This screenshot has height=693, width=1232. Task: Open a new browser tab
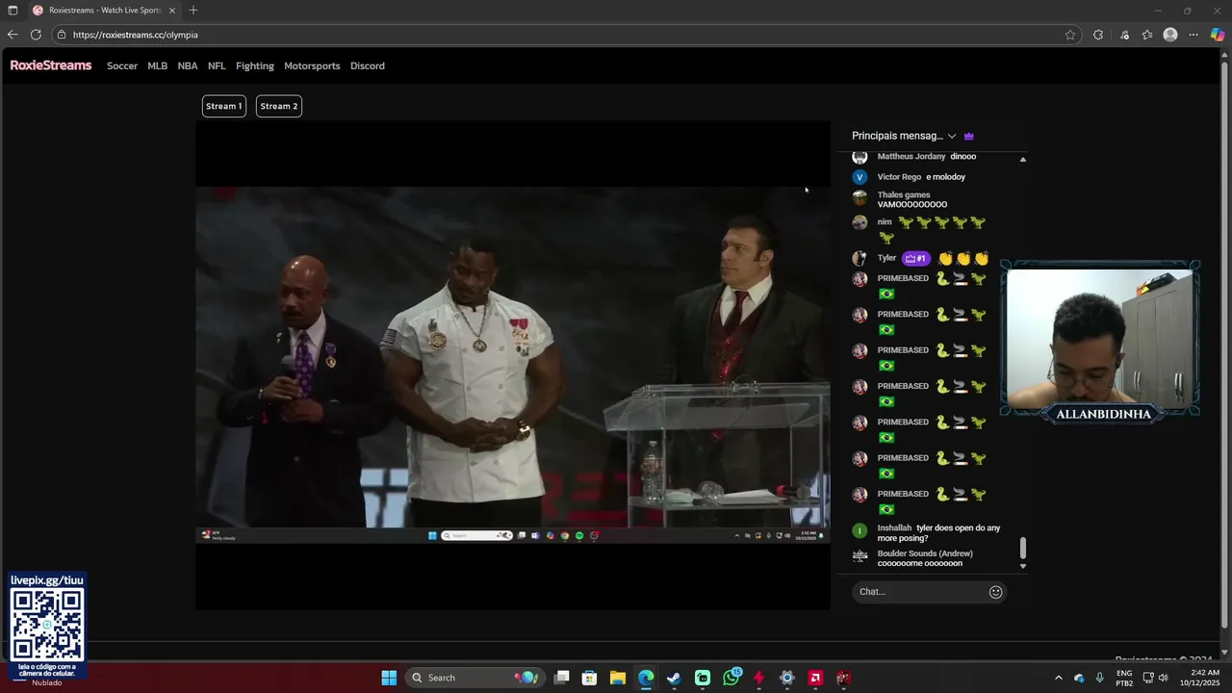[x=193, y=11]
